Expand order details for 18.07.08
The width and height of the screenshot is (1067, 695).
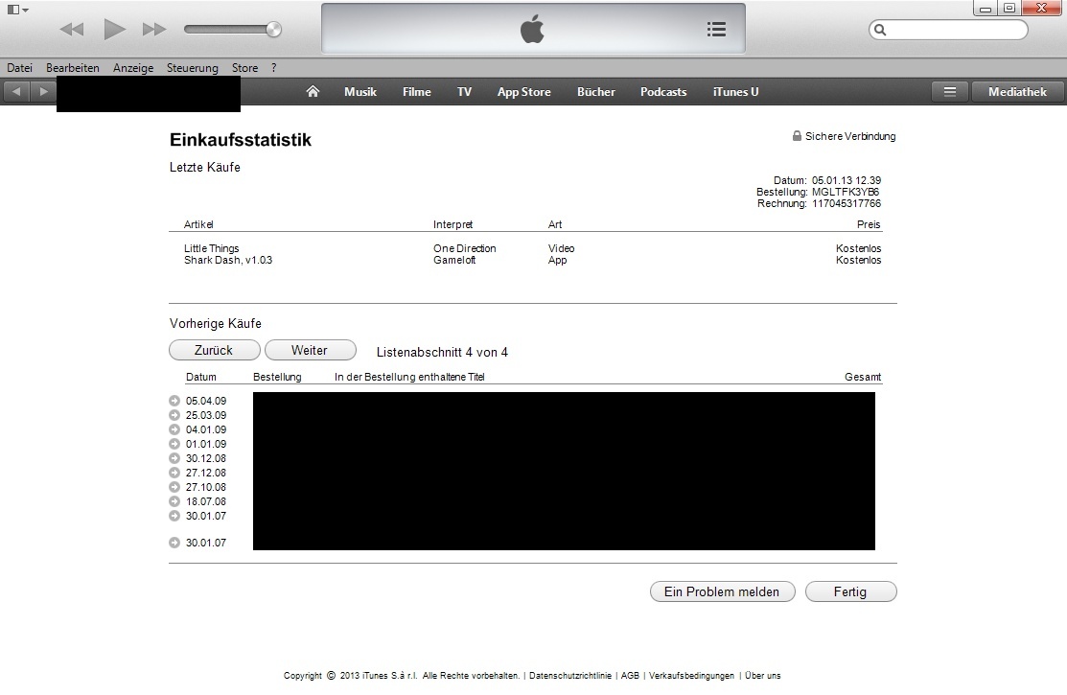coord(174,501)
